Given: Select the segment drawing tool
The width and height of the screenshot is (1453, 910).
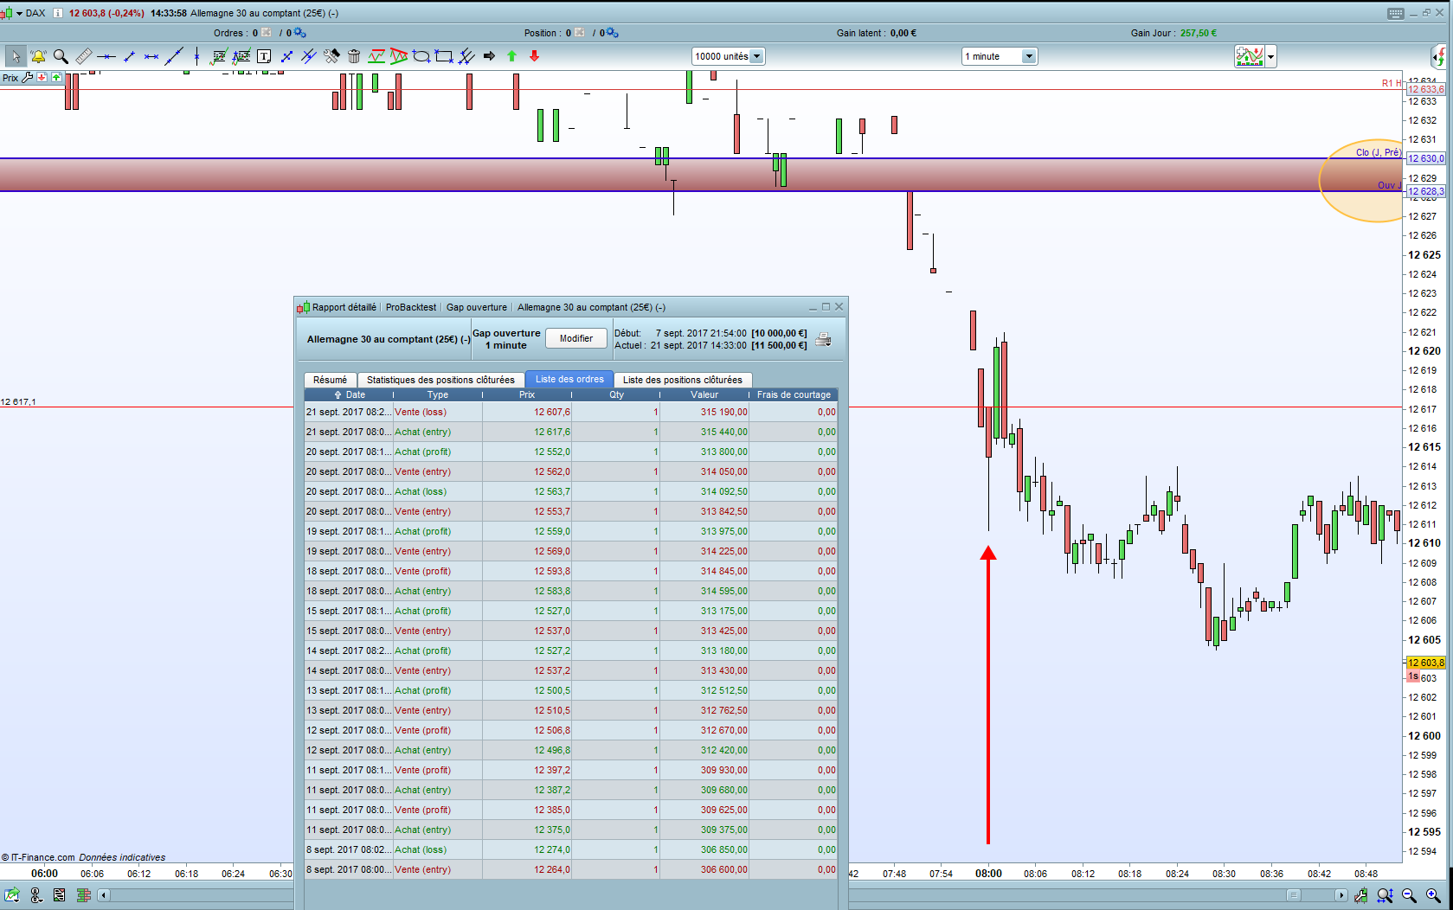Looking at the screenshot, I should pyautogui.click(x=129, y=56).
